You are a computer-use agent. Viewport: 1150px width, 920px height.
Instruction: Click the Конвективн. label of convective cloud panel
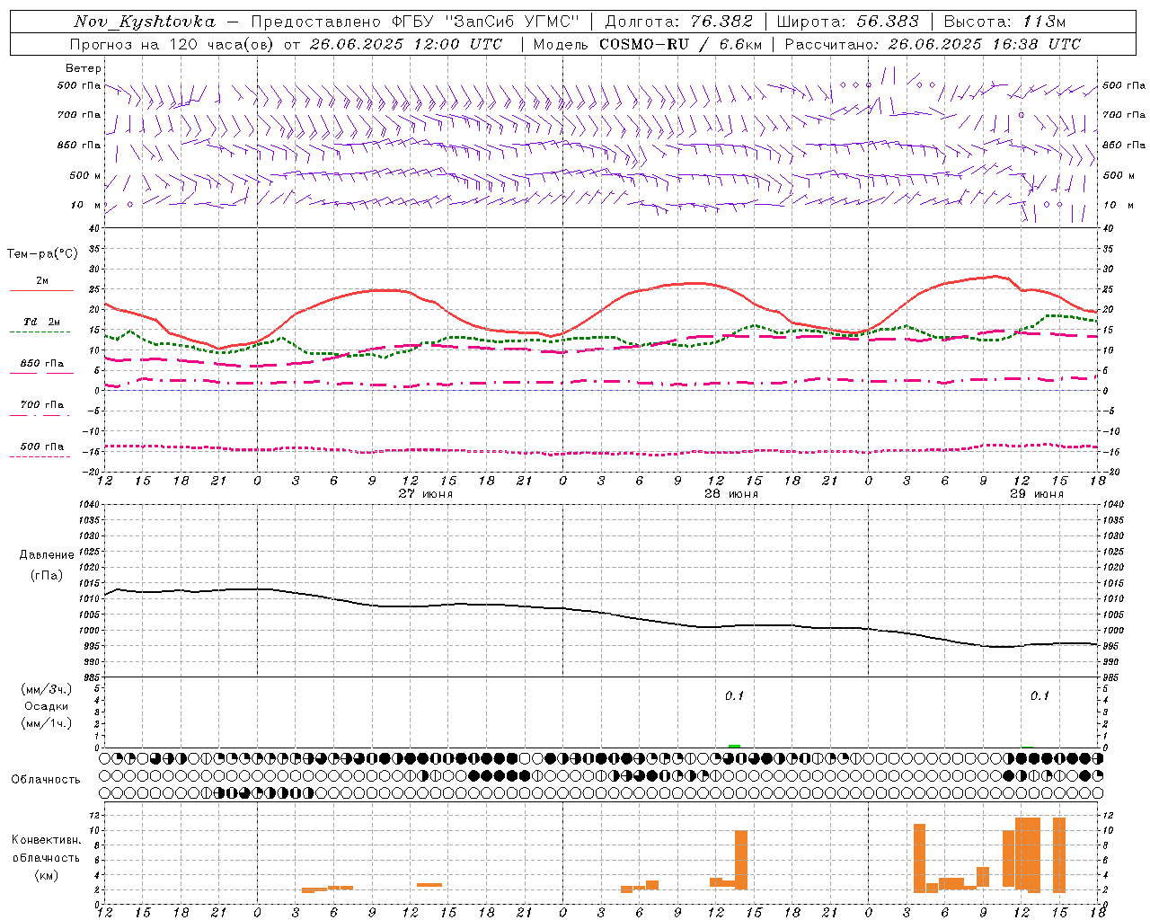(47, 840)
